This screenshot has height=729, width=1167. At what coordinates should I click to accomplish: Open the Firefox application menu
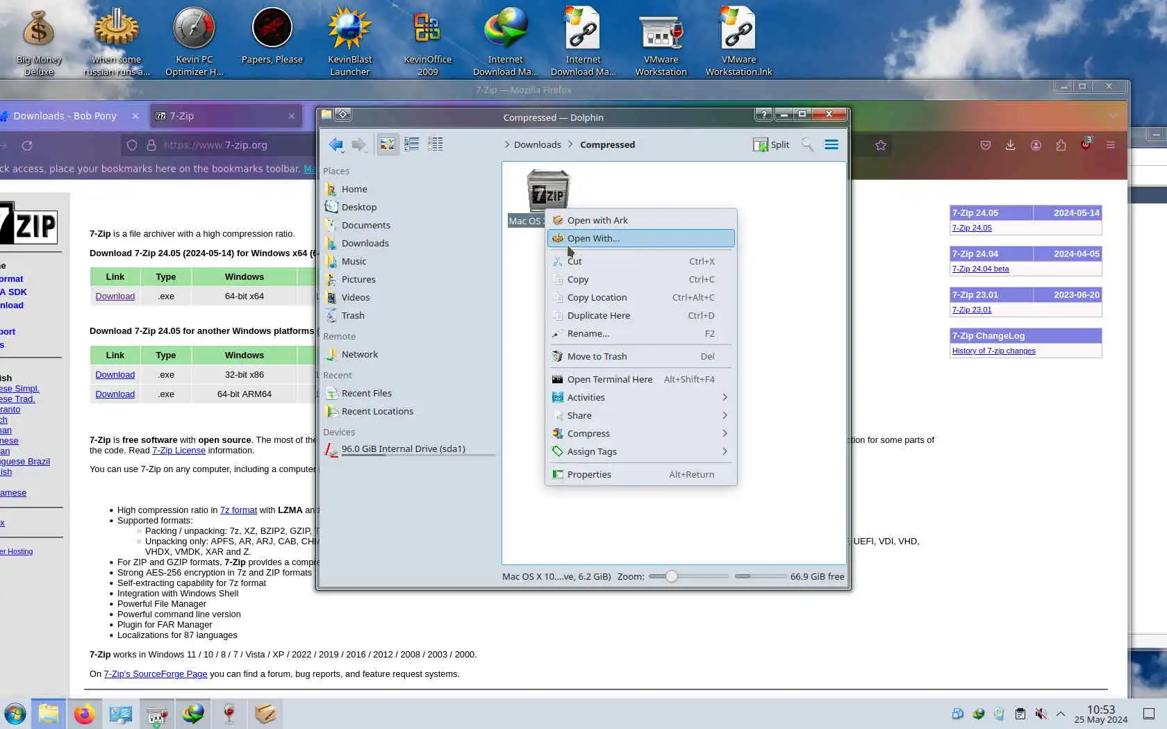[x=1111, y=145]
